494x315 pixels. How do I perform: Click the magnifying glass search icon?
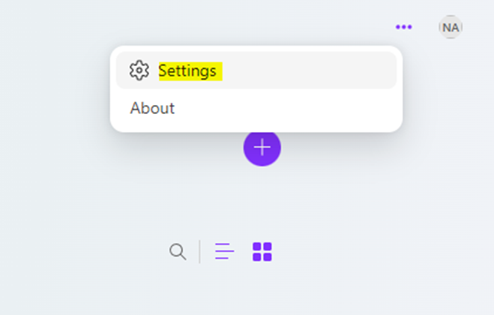point(178,251)
